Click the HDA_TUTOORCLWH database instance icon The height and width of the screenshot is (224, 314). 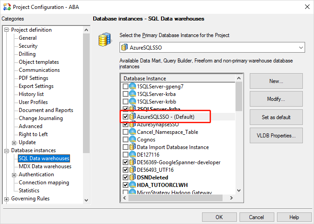[x=132, y=185]
